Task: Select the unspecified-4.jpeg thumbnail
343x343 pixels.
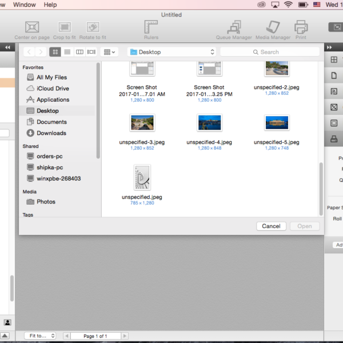Action: click(209, 123)
